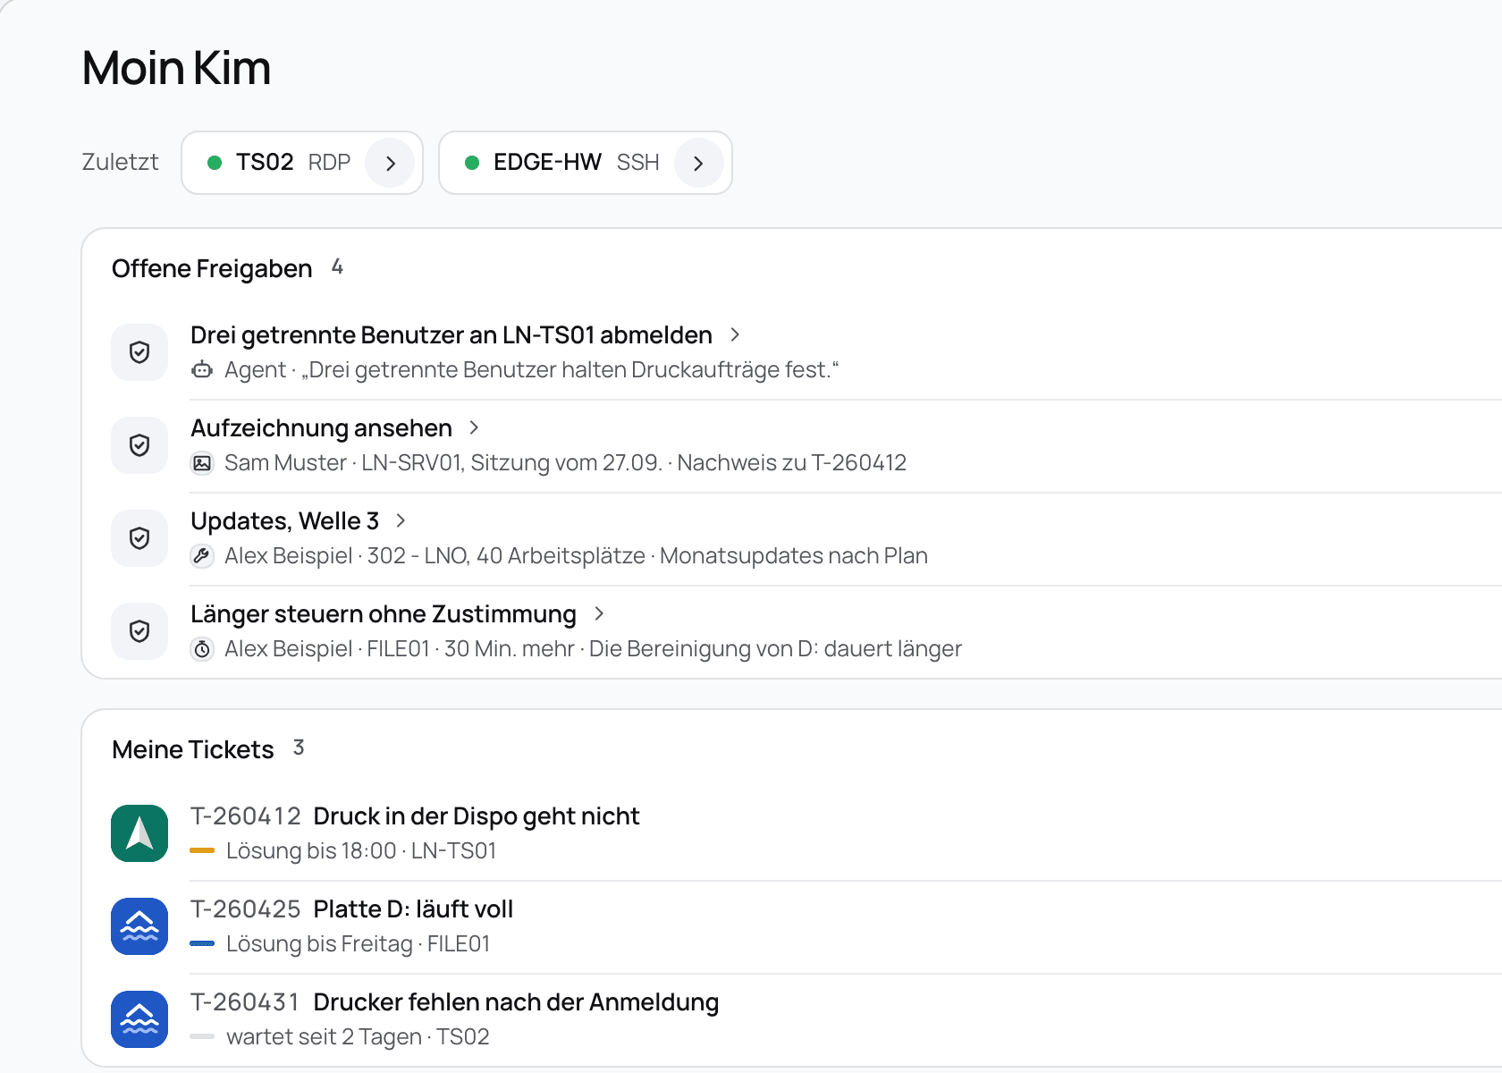Image resolution: width=1502 pixels, height=1073 pixels.
Task: Click image icon before Sam Muster
Action: click(202, 463)
